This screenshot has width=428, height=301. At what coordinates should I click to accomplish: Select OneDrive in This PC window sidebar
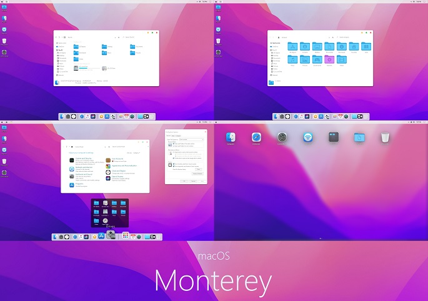[x=61, y=47]
